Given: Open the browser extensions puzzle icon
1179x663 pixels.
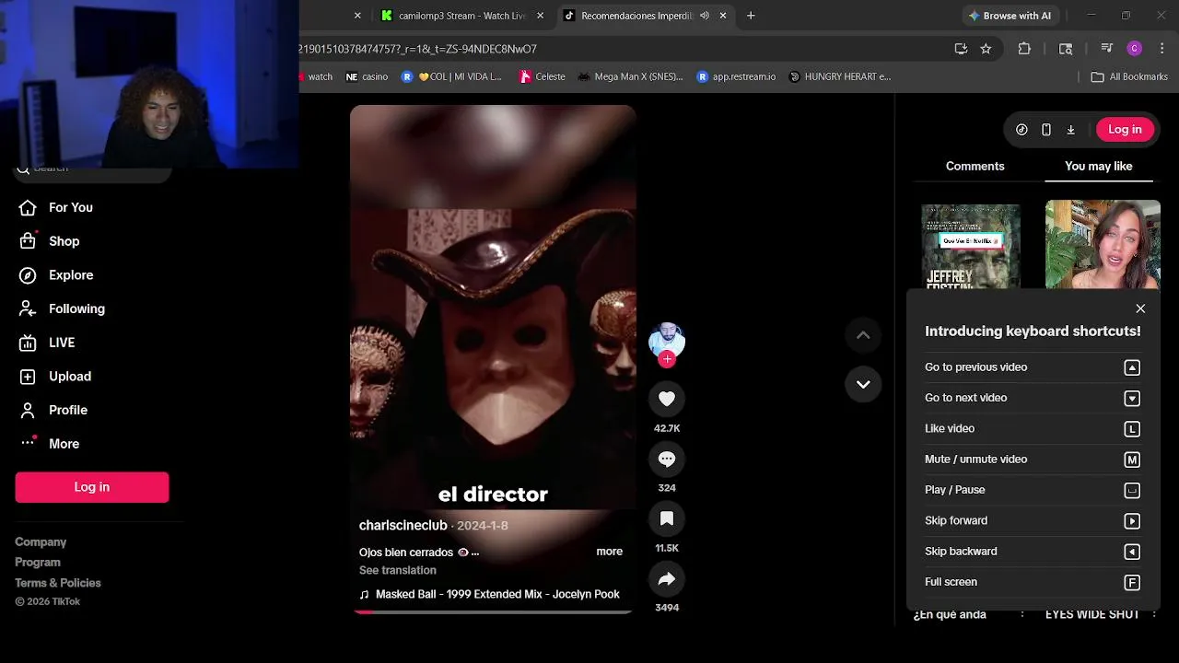Looking at the screenshot, I should 1024,49.
